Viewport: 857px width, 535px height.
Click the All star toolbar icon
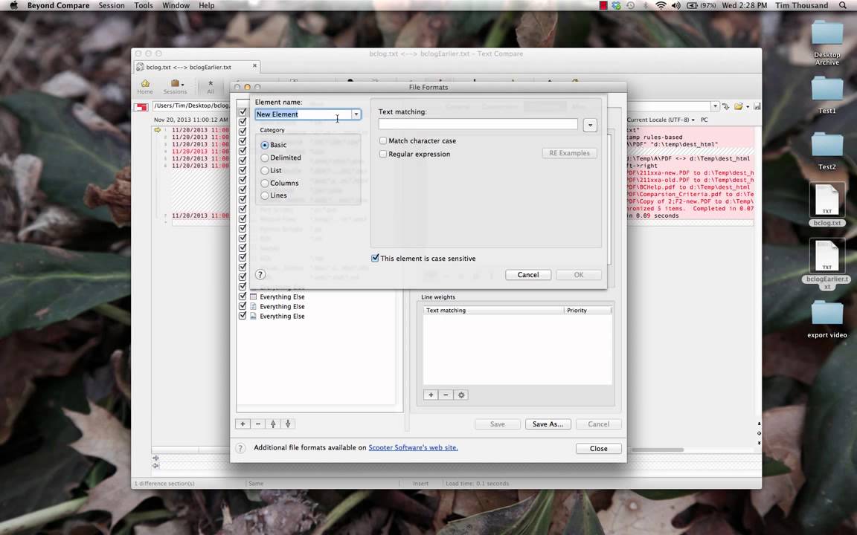click(211, 86)
